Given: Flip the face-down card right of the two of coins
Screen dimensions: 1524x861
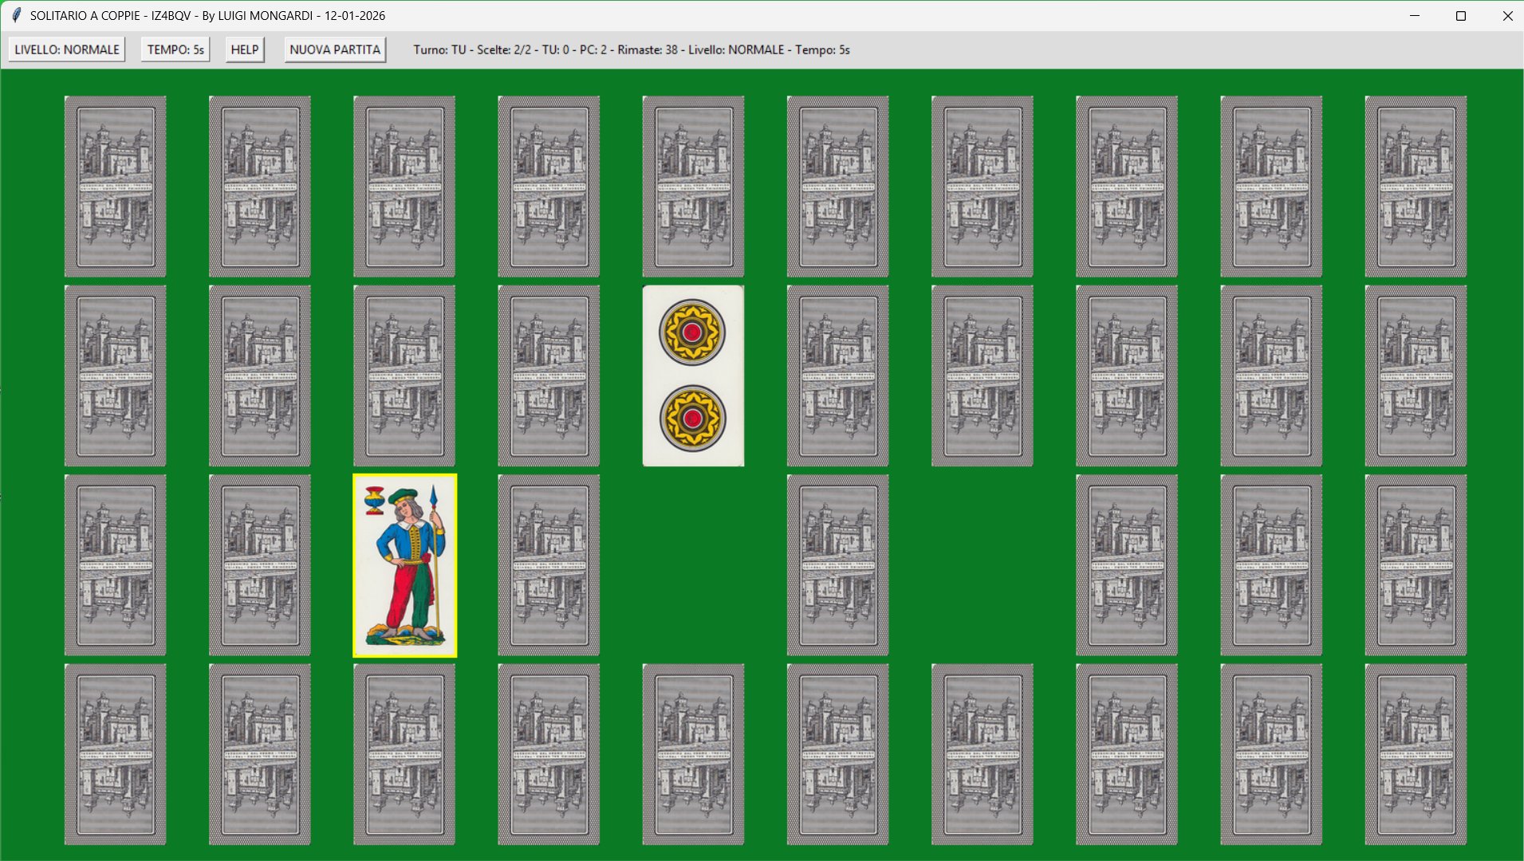Looking at the screenshot, I should 837,375.
